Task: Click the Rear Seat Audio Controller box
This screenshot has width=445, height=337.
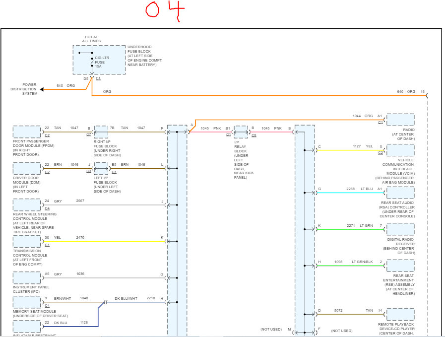Action: 400,193
